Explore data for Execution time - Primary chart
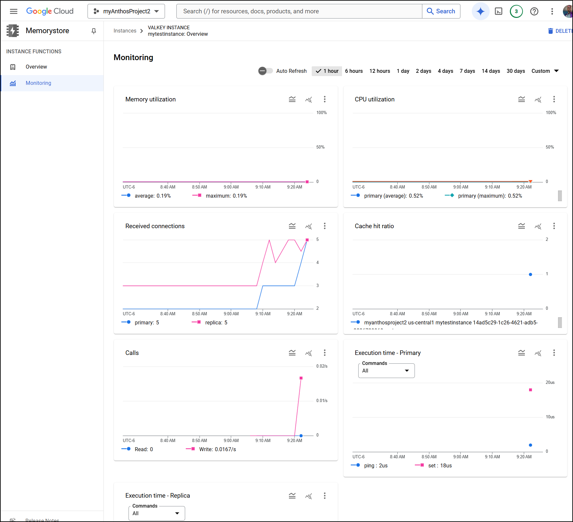The image size is (573, 522). coord(538,353)
